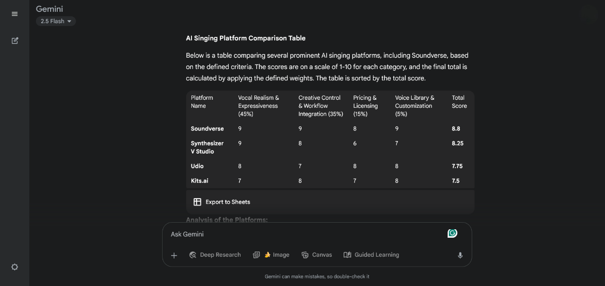Click the Pricing & Licensing header

[x=365, y=105]
